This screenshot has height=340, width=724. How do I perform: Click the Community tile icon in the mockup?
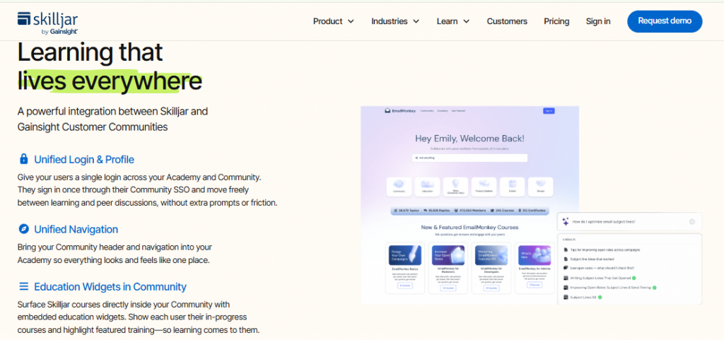point(399,184)
